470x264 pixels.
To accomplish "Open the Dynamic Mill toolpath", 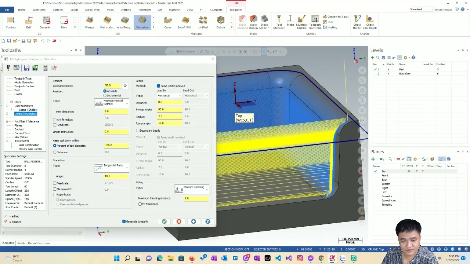I will point(46,22).
